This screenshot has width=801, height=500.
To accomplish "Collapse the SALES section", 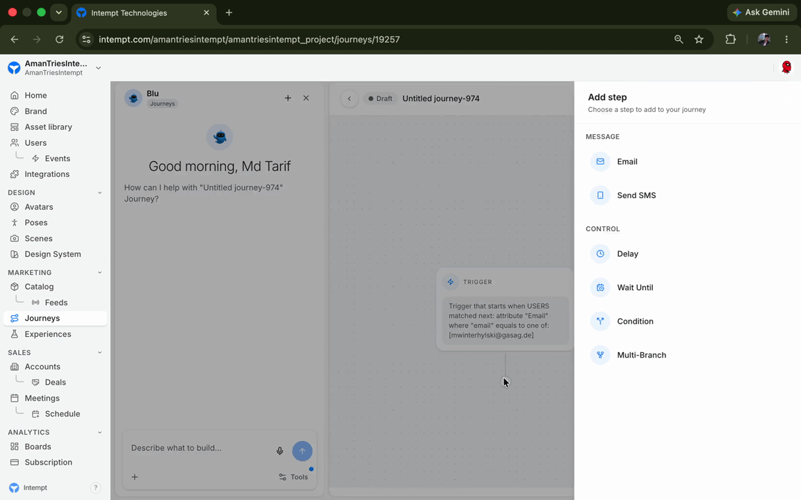I will (x=99, y=353).
